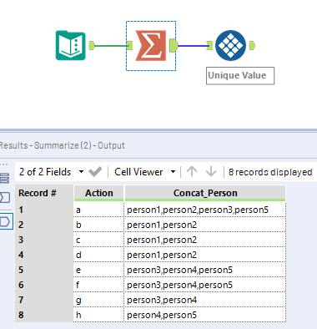Select Concat_Person cell in row for action e
The height and width of the screenshot is (329, 317).
coord(205,270)
